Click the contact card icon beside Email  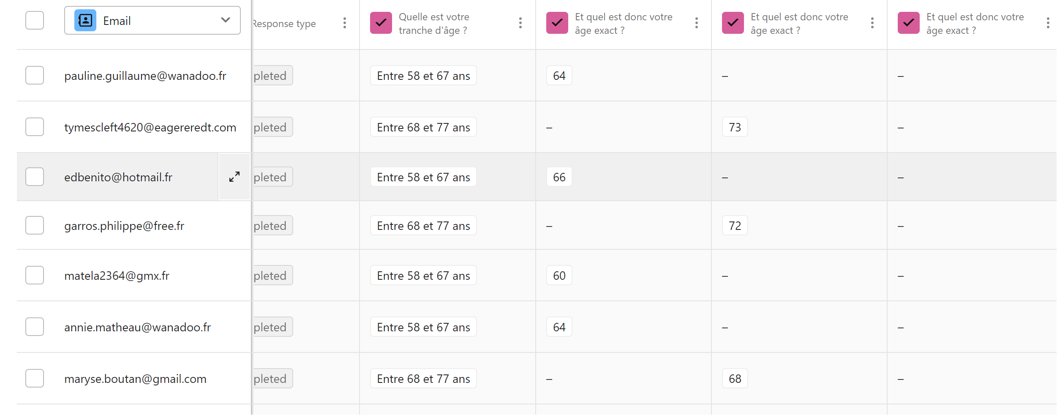pos(85,20)
